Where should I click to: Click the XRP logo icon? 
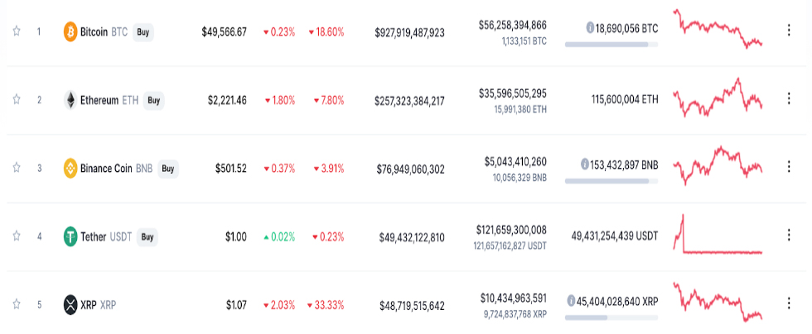tap(70, 305)
